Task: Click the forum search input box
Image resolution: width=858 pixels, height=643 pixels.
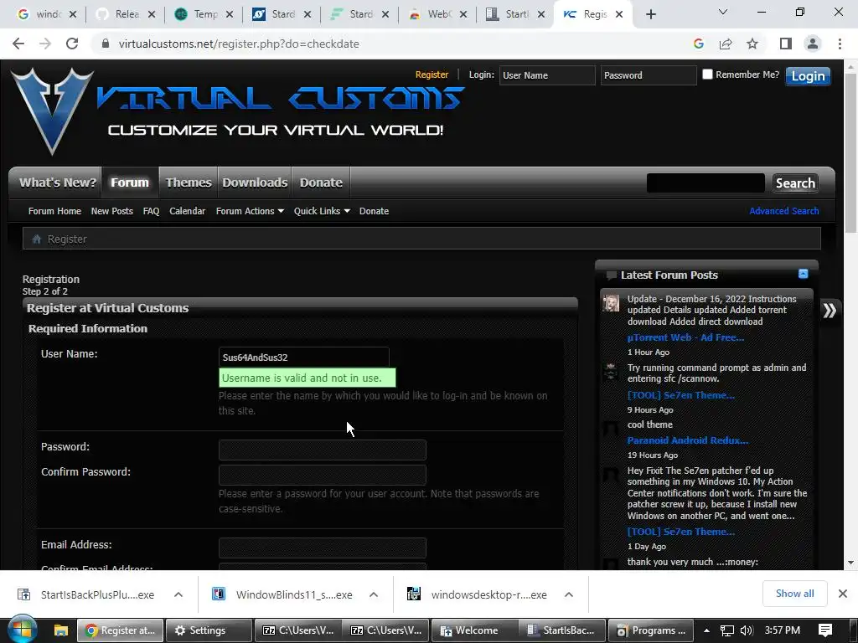Action: [706, 183]
